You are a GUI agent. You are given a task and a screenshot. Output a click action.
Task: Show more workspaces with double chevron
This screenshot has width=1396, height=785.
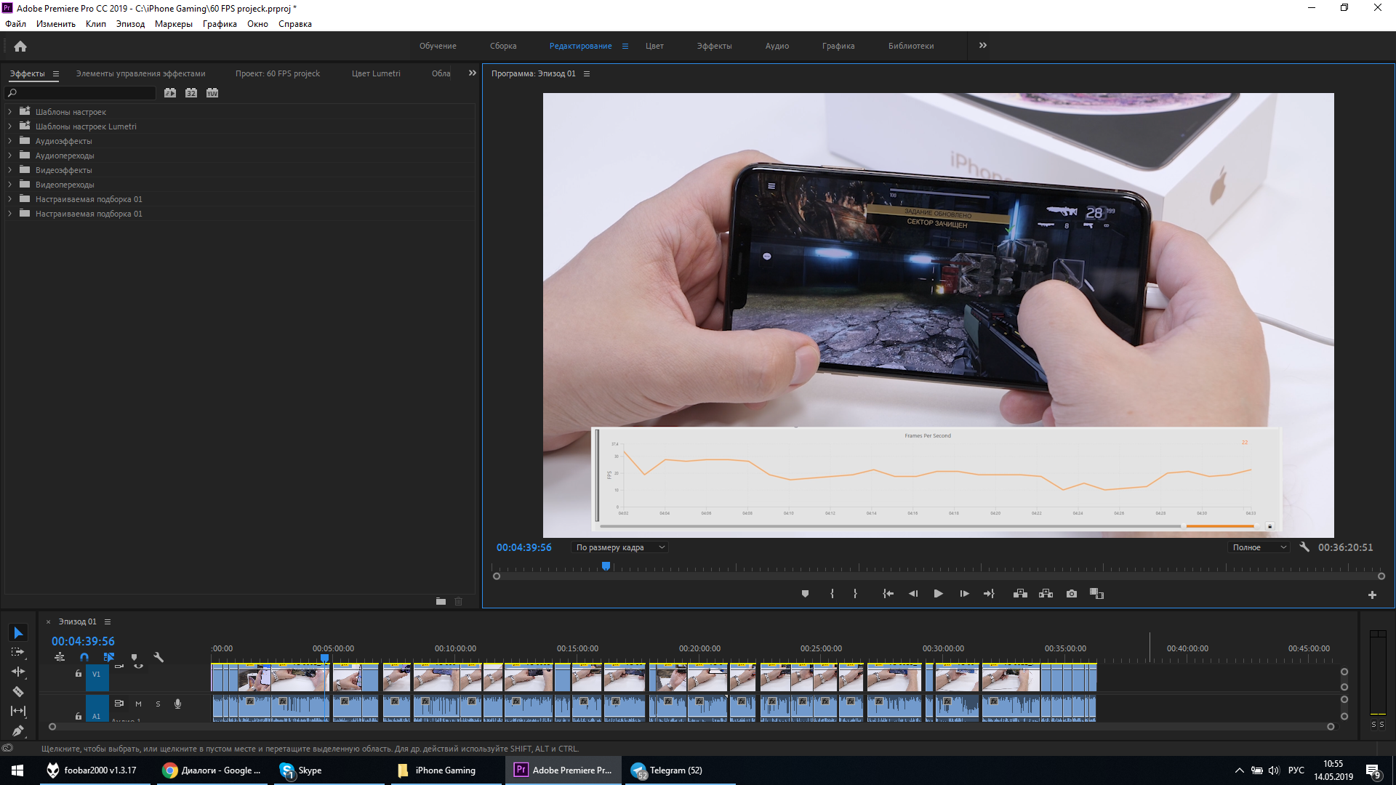point(983,45)
